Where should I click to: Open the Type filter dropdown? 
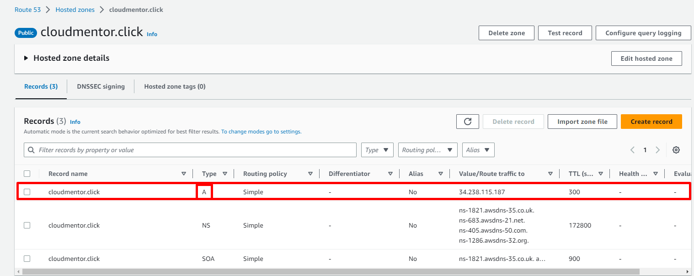coord(377,150)
